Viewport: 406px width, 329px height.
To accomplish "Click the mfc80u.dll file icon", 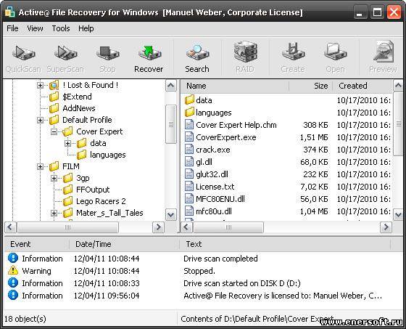I will [x=189, y=211].
